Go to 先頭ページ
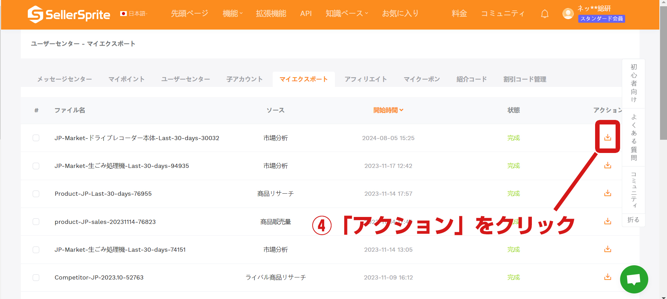 (190, 14)
